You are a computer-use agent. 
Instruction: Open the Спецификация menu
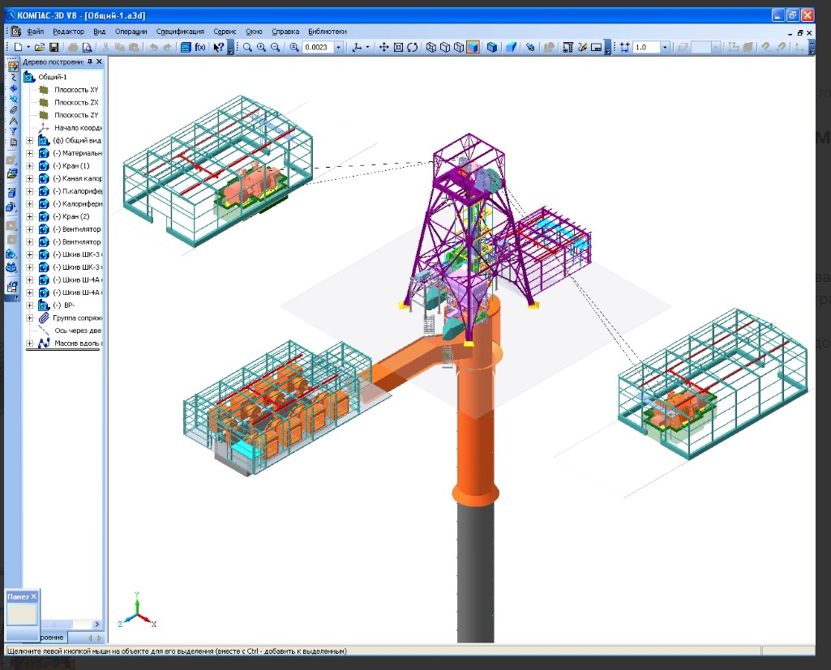click(x=180, y=32)
